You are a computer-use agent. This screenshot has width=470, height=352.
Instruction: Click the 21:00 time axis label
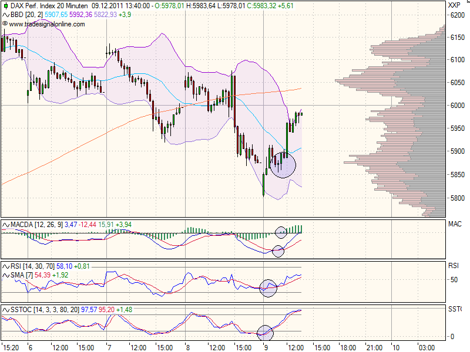click(375, 347)
